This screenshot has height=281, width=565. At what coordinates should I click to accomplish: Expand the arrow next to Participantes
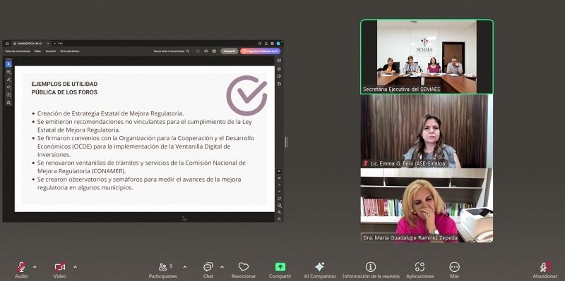pyautogui.click(x=184, y=267)
